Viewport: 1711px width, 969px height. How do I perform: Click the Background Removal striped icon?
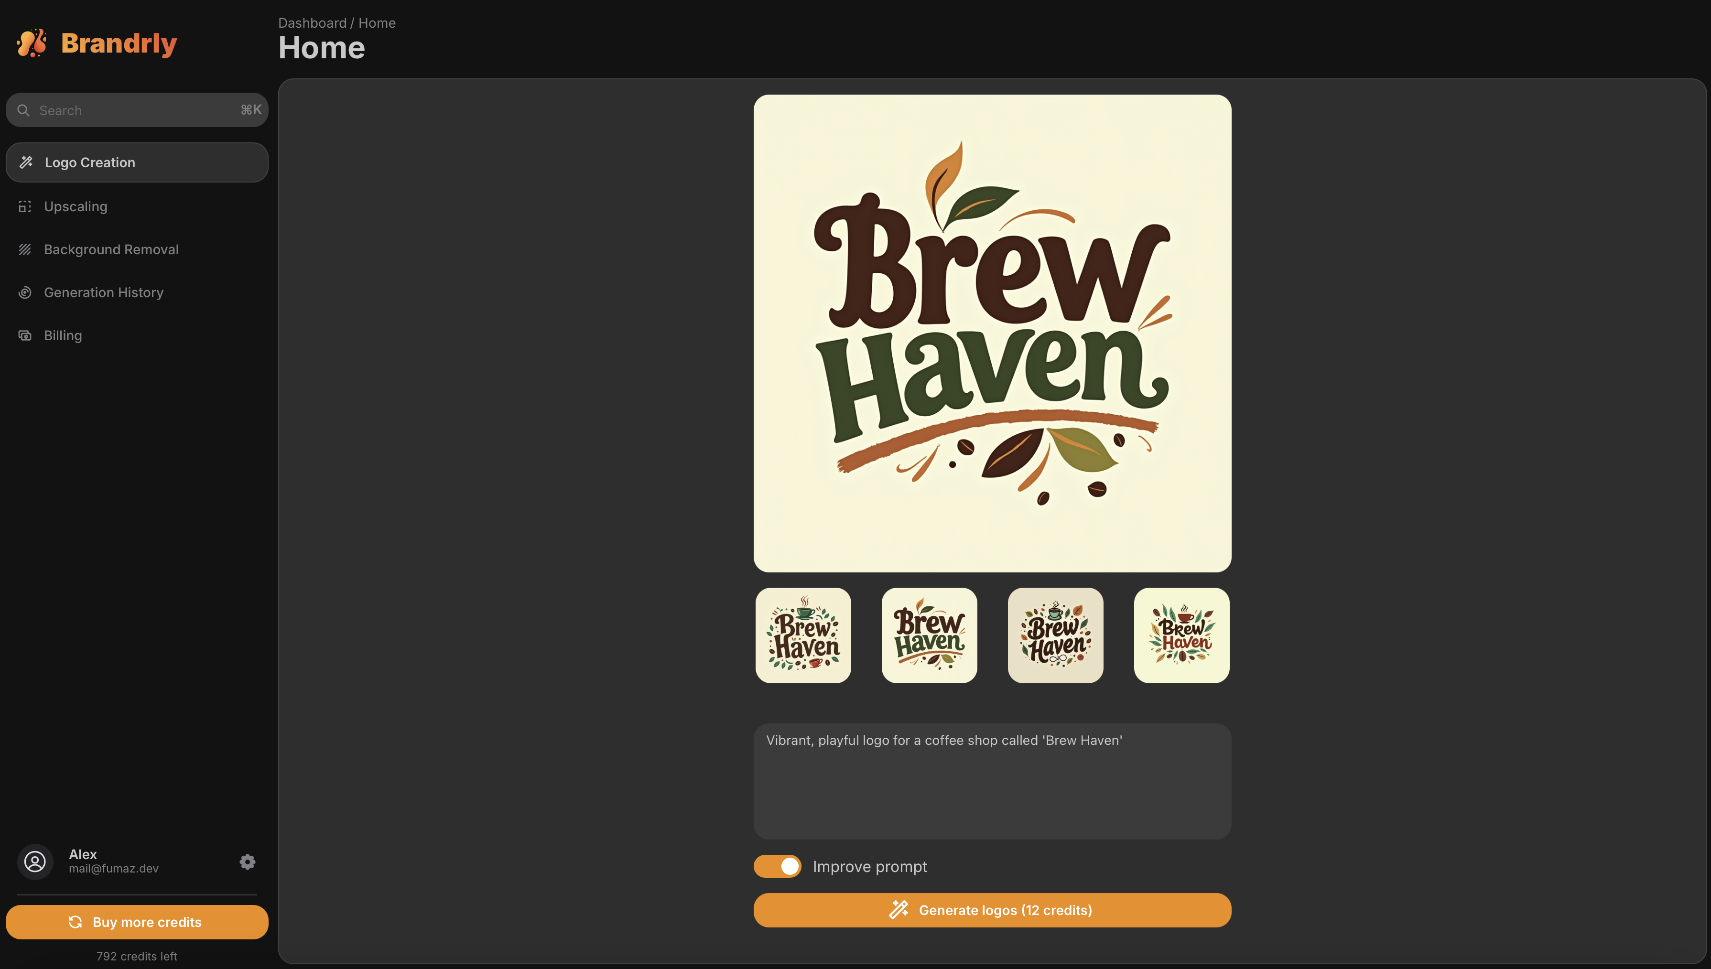(x=25, y=249)
